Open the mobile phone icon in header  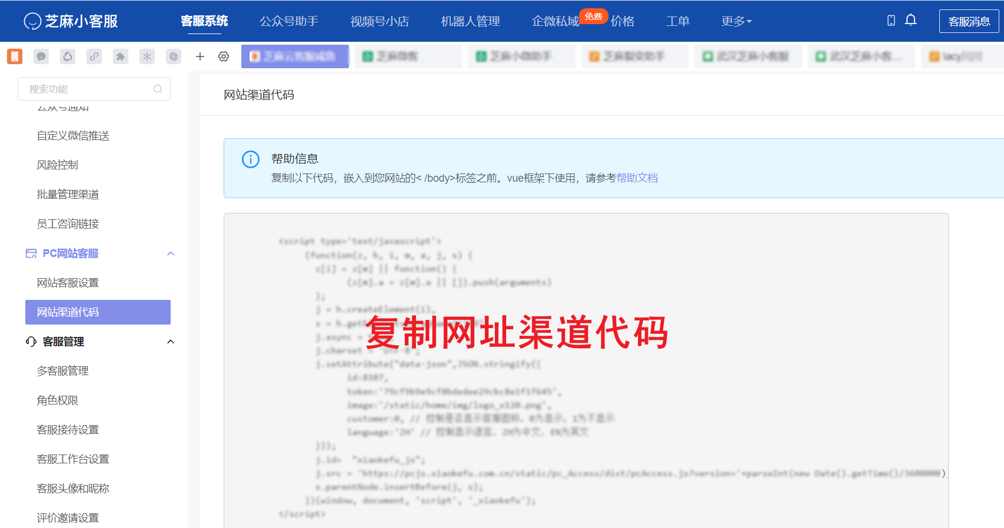(x=891, y=21)
